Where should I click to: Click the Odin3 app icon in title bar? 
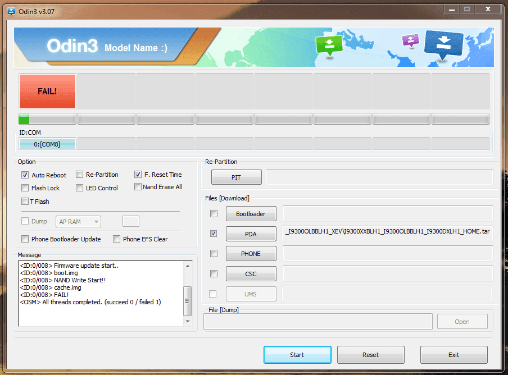11,12
